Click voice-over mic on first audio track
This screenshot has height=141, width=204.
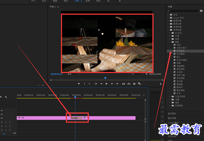10,123
